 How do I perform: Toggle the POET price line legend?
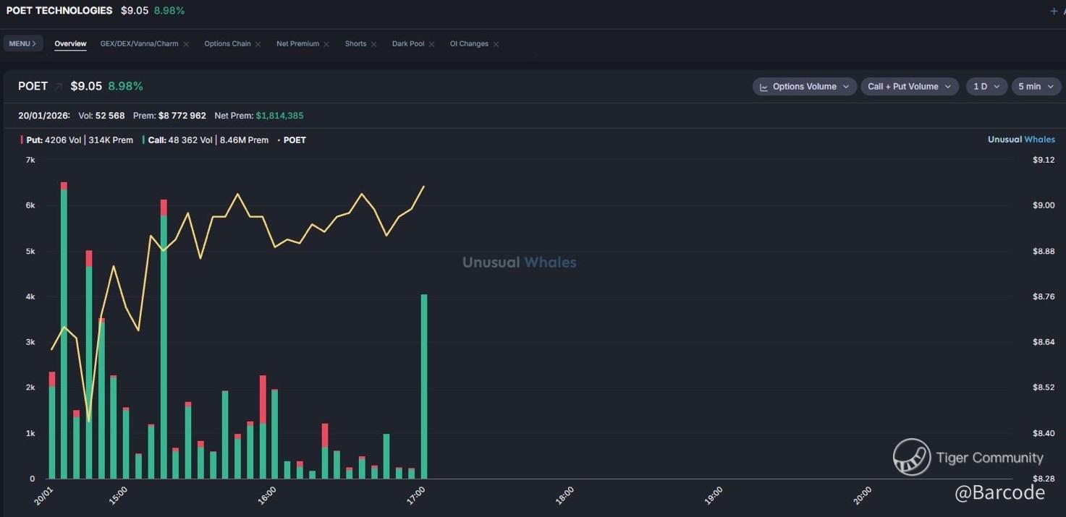point(294,140)
